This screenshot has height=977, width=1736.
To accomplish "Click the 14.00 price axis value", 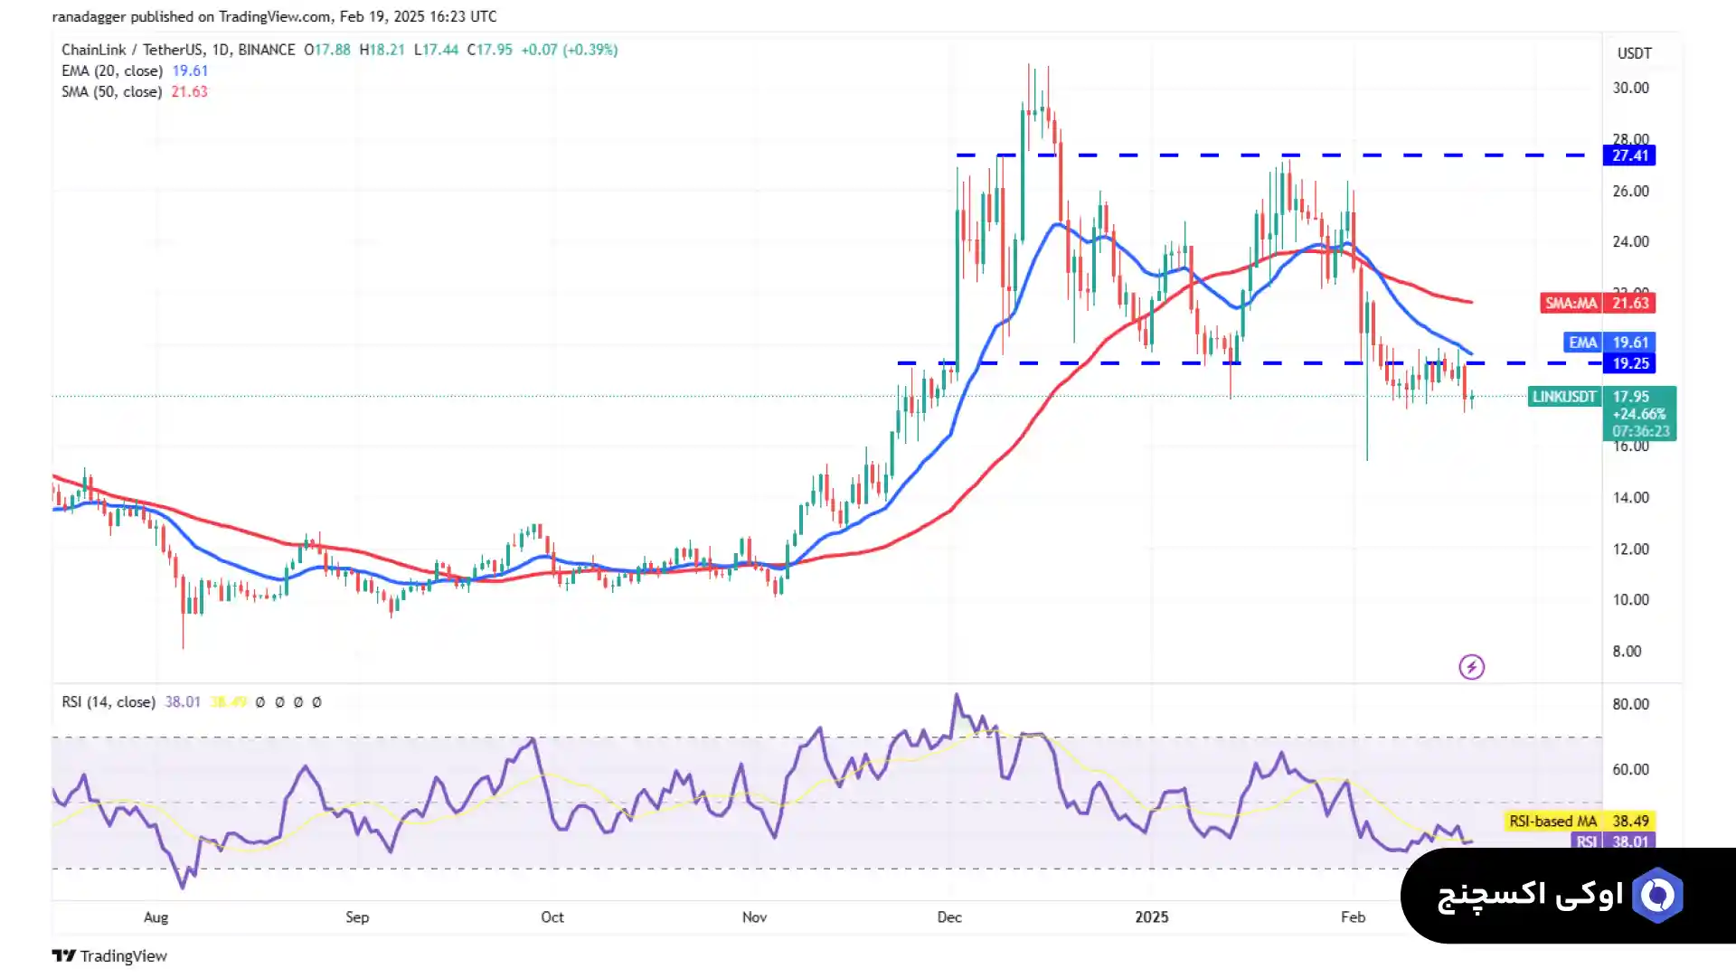I will pyautogui.click(x=1631, y=497).
